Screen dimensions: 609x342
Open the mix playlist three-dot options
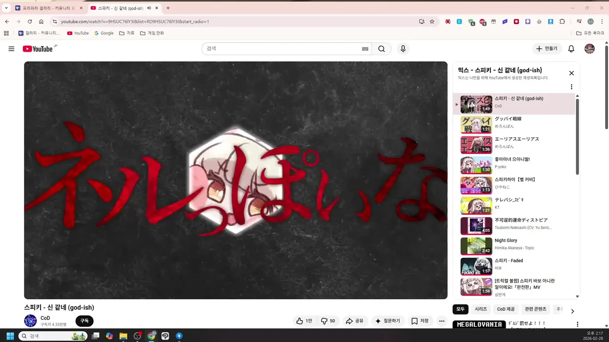pyautogui.click(x=571, y=87)
